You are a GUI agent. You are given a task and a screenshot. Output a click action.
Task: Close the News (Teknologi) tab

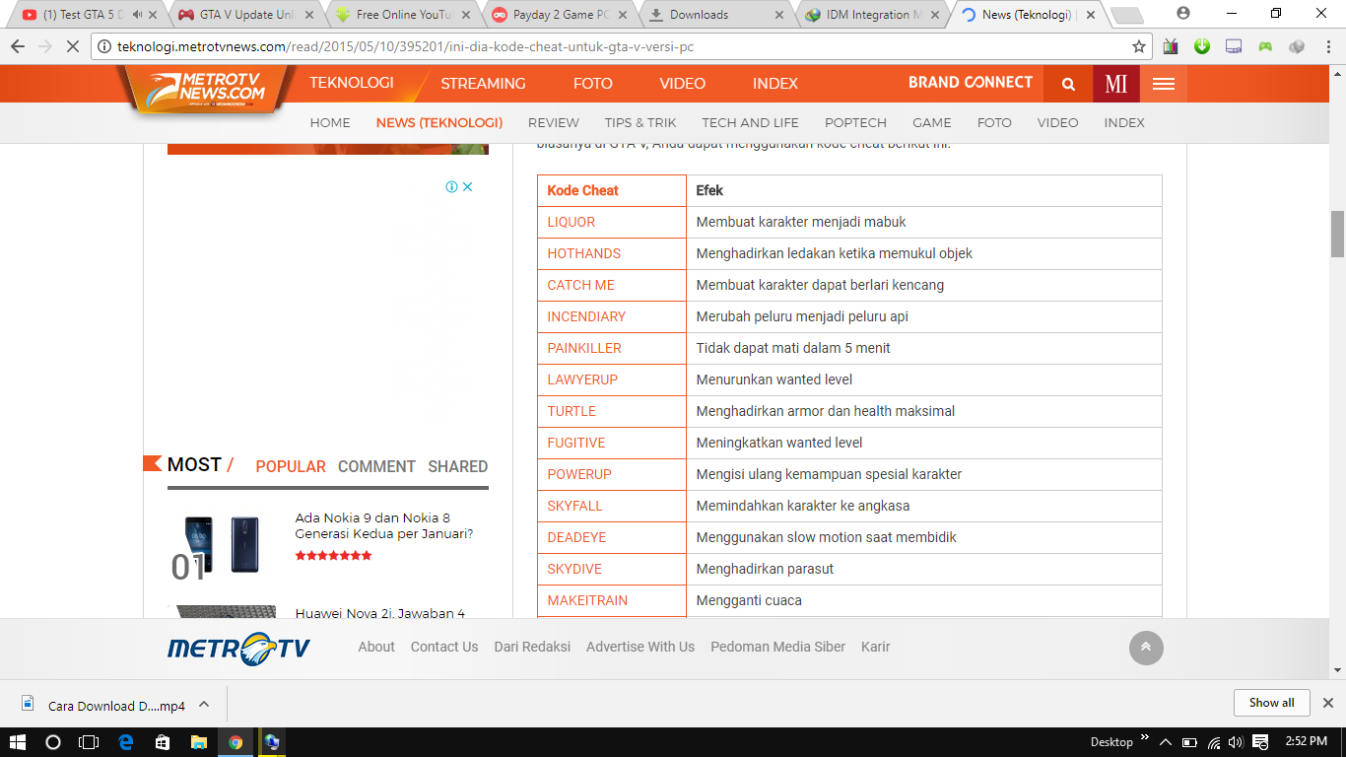click(x=1090, y=15)
